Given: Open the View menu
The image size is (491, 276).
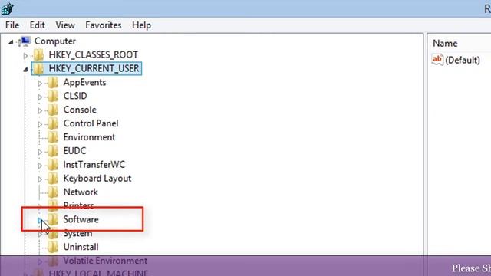Looking at the screenshot, I should (x=65, y=25).
